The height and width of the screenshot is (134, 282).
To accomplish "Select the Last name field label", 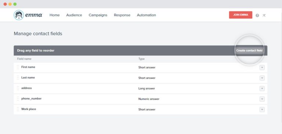I will (x=28, y=78).
